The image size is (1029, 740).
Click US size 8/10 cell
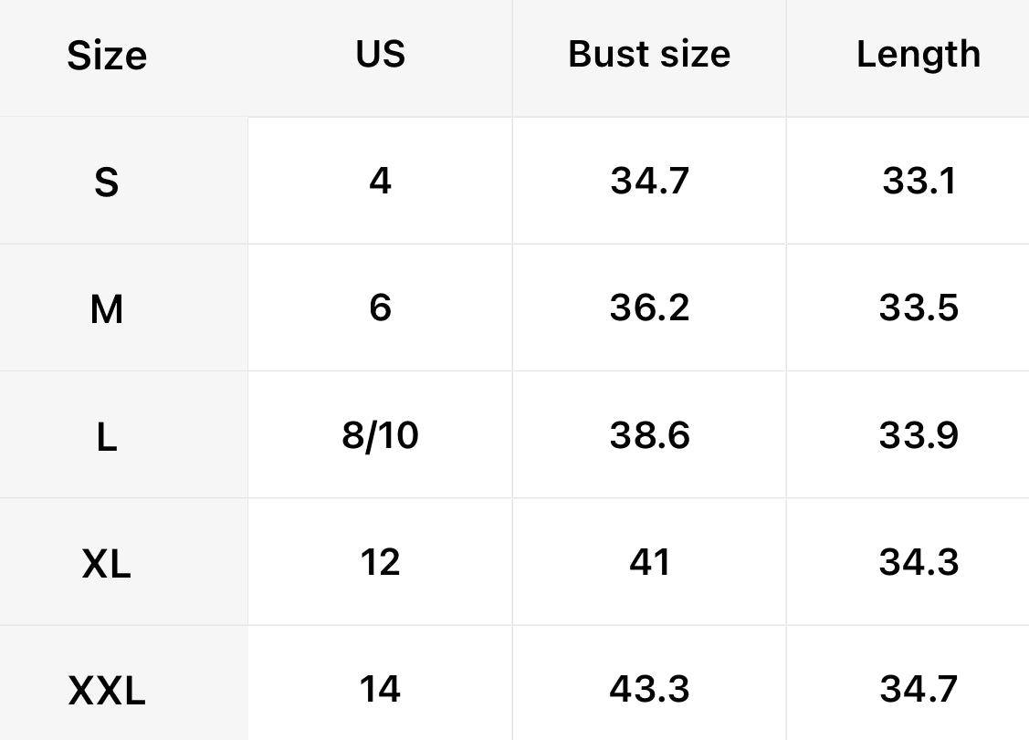(380, 435)
